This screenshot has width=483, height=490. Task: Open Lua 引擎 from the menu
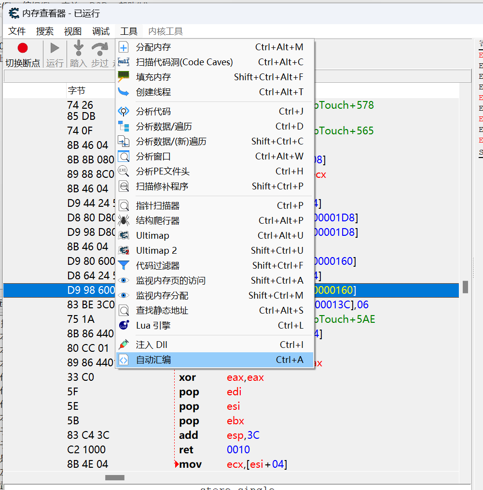214,325
